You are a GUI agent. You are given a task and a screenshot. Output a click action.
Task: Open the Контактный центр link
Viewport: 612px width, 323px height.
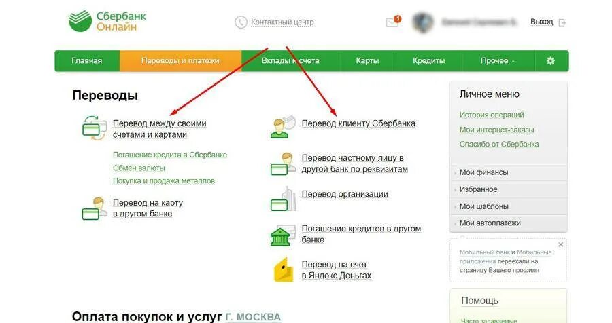(x=282, y=22)
